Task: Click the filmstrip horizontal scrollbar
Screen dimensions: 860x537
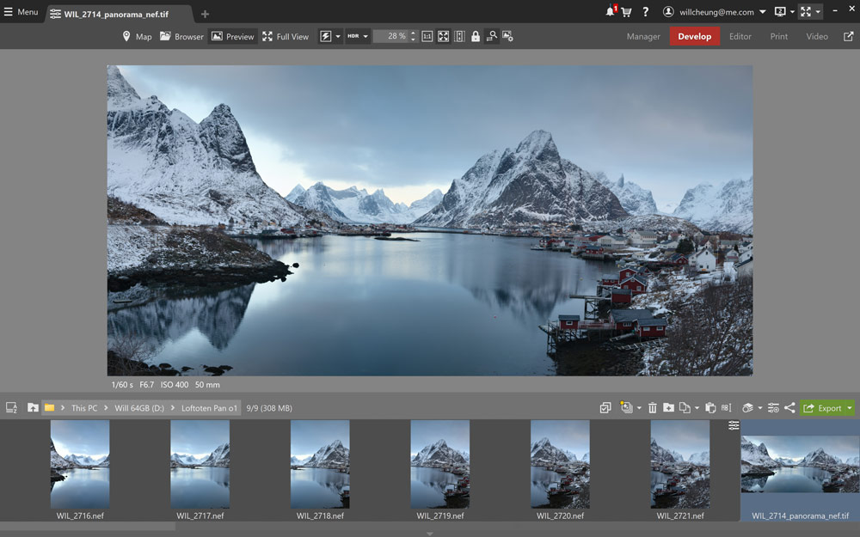Action: coord(88,526)
